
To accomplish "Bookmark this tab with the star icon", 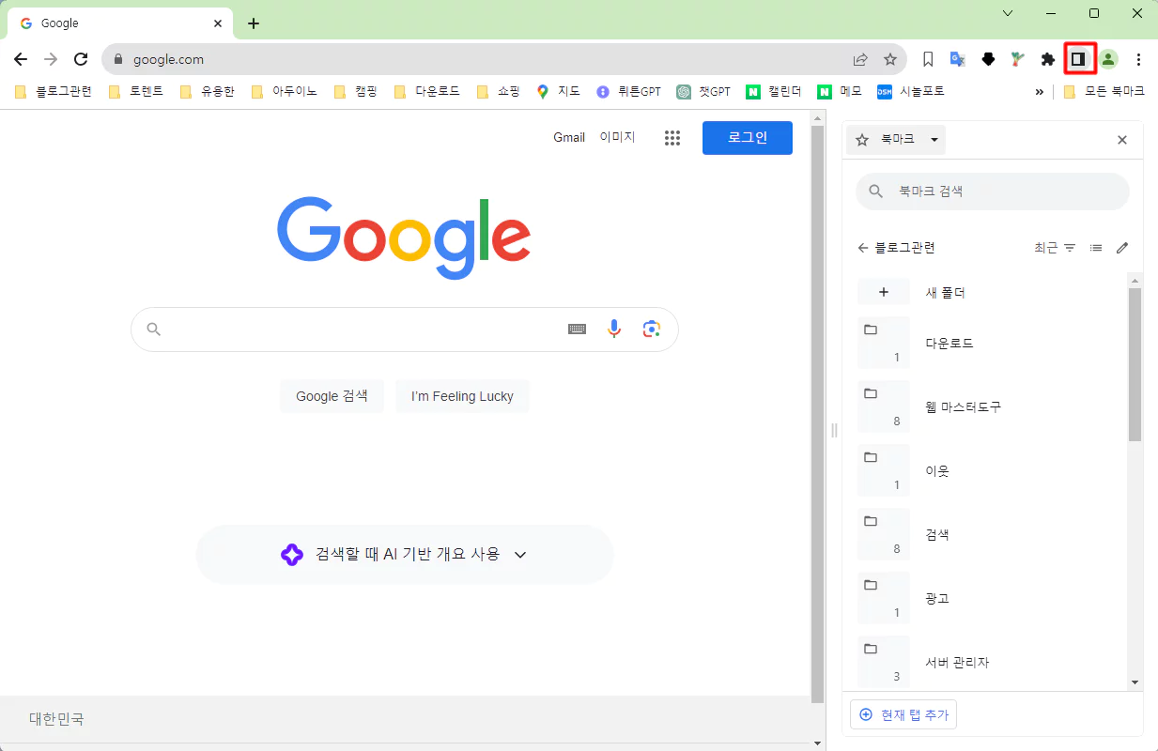I will coord(890,59).
